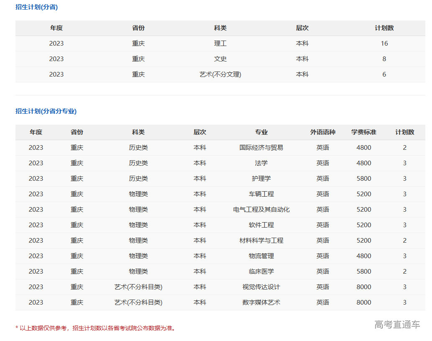
Task: Select the 电气工程及其自动化 major cell
Action: click(x=261, y=209)
